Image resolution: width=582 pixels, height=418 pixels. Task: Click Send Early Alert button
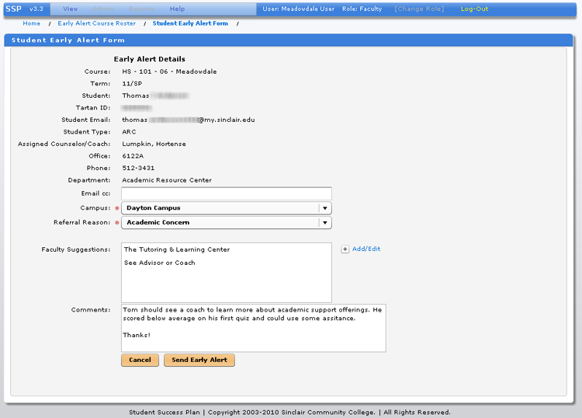[x=199, y=361]
